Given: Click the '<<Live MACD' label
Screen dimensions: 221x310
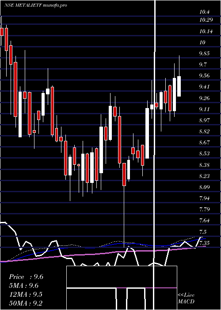Looking at the screenshot, I should pos(186,298).
